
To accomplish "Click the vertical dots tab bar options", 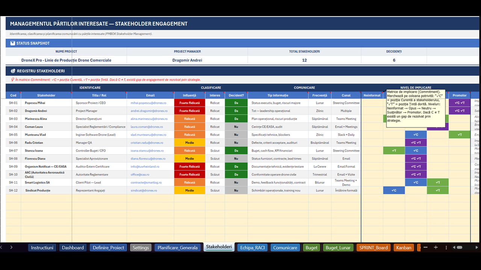I will (x=446, y=247).
